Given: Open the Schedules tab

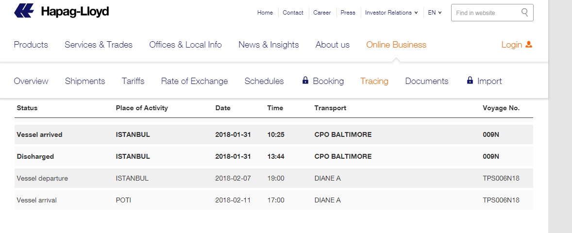Looking at the screenshot, I should coord(264,81).
